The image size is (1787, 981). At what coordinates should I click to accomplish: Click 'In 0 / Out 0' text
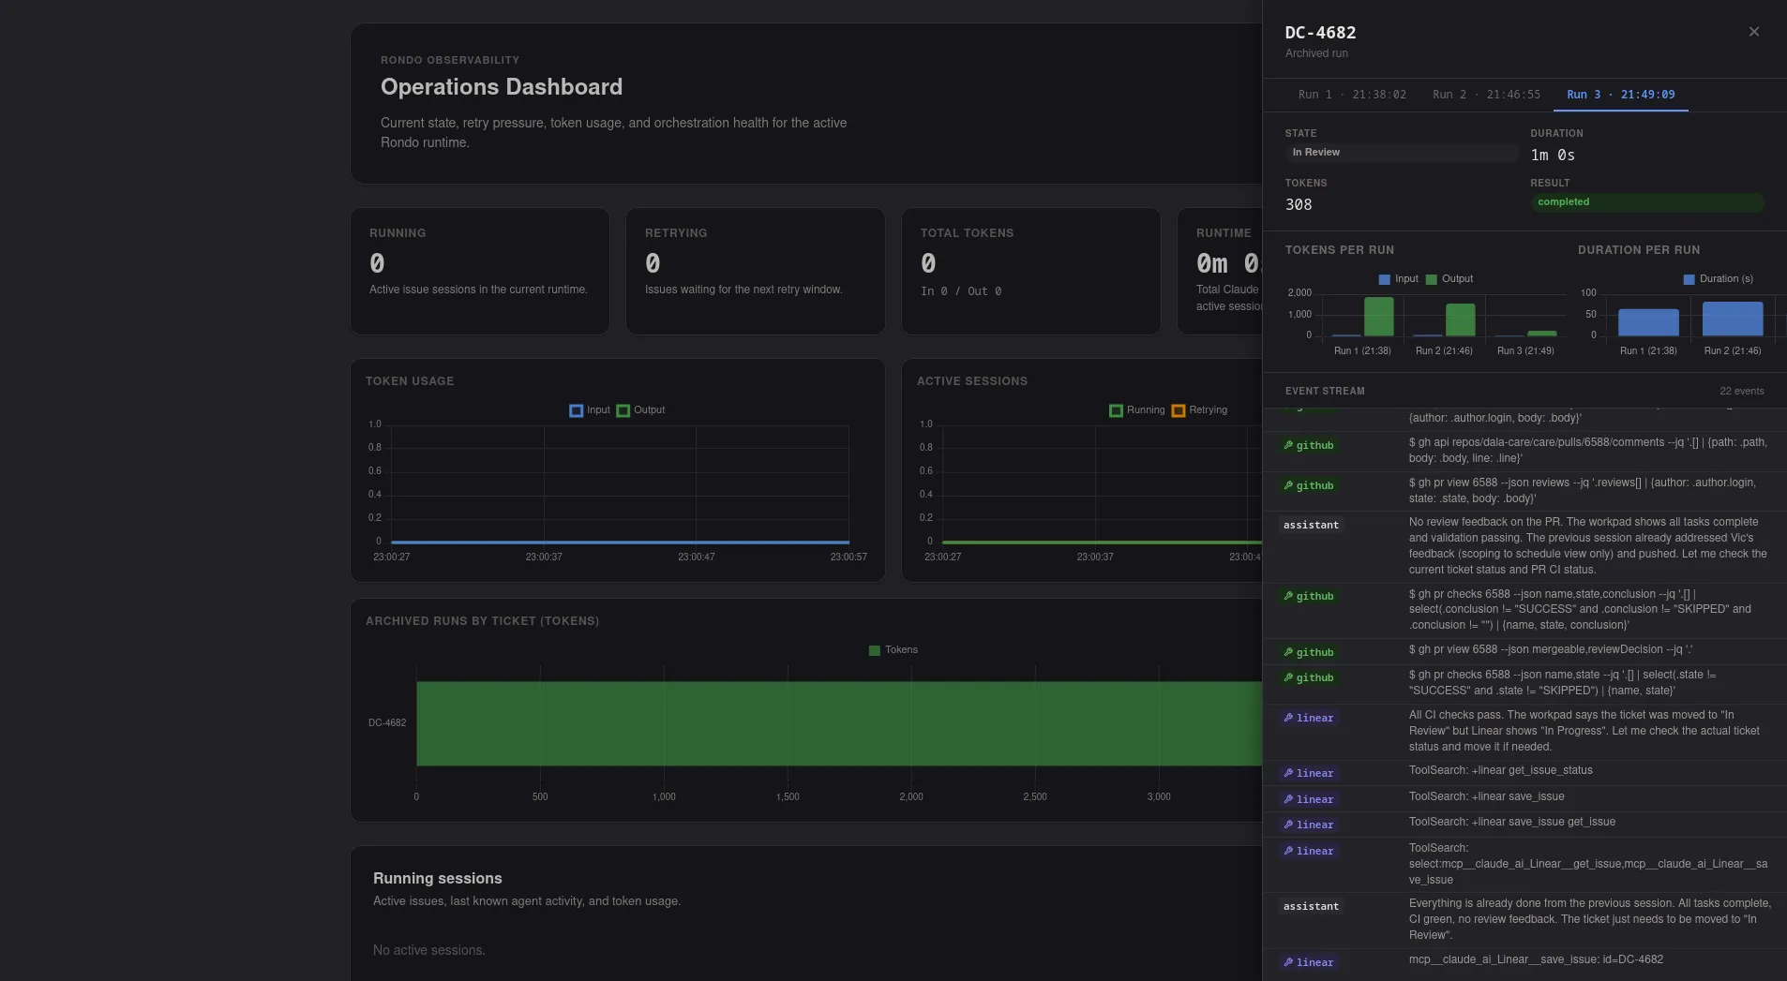point(961,292)
